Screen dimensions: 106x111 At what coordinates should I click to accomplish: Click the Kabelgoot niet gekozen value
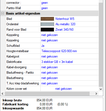click(x=50, y=56)
